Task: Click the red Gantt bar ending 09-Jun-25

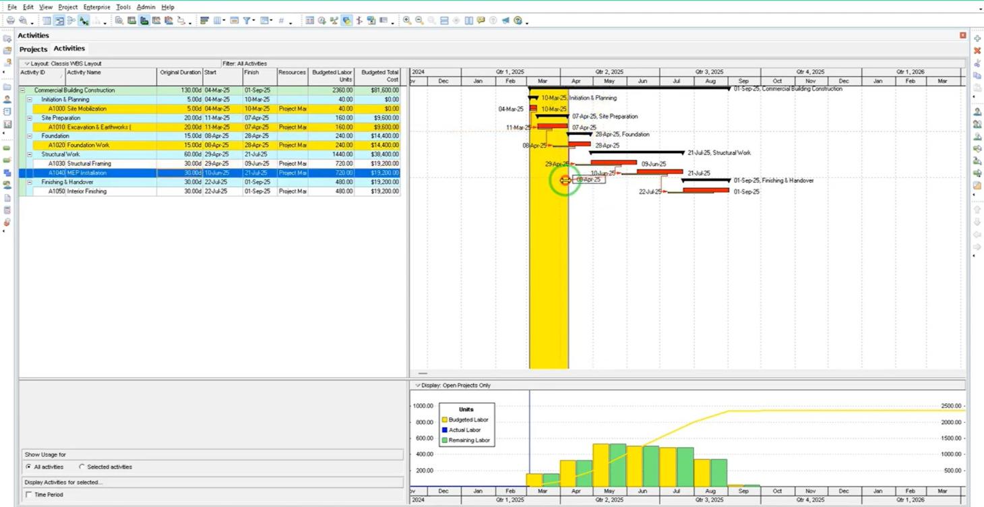Action: click(x=614, y=162)
